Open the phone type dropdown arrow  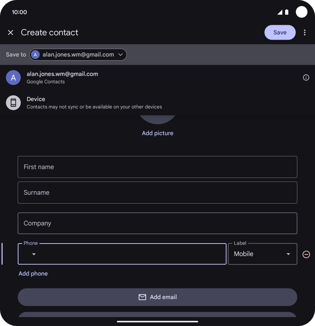[34, 254]
